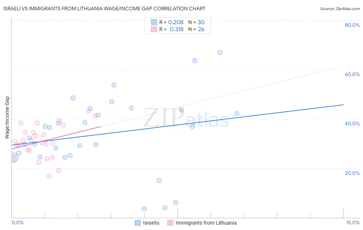Click the R = 0.318 correlation value

tap(177, 29)
